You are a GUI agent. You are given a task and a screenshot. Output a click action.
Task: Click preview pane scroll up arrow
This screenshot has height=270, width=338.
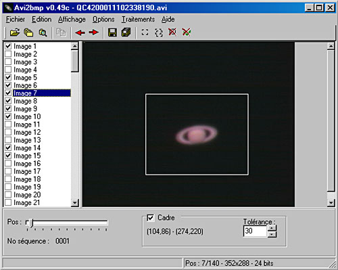[331, 46]
